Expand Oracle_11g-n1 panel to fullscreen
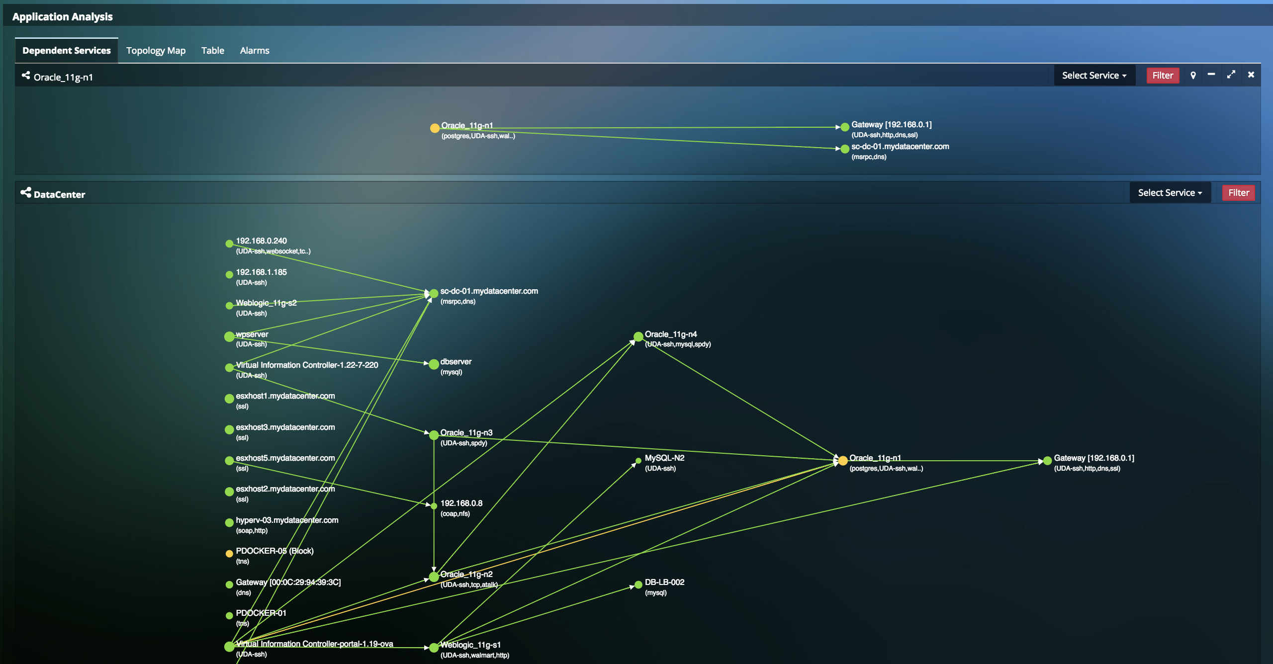This screenshot has width=1273, height=664. tap(1231, 75)
